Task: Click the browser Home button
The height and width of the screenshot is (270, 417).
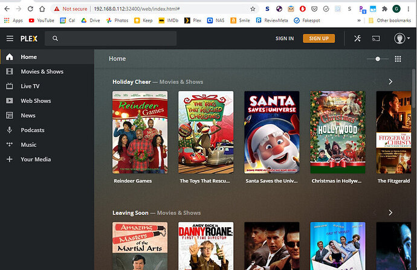Action: click(42, 9)
